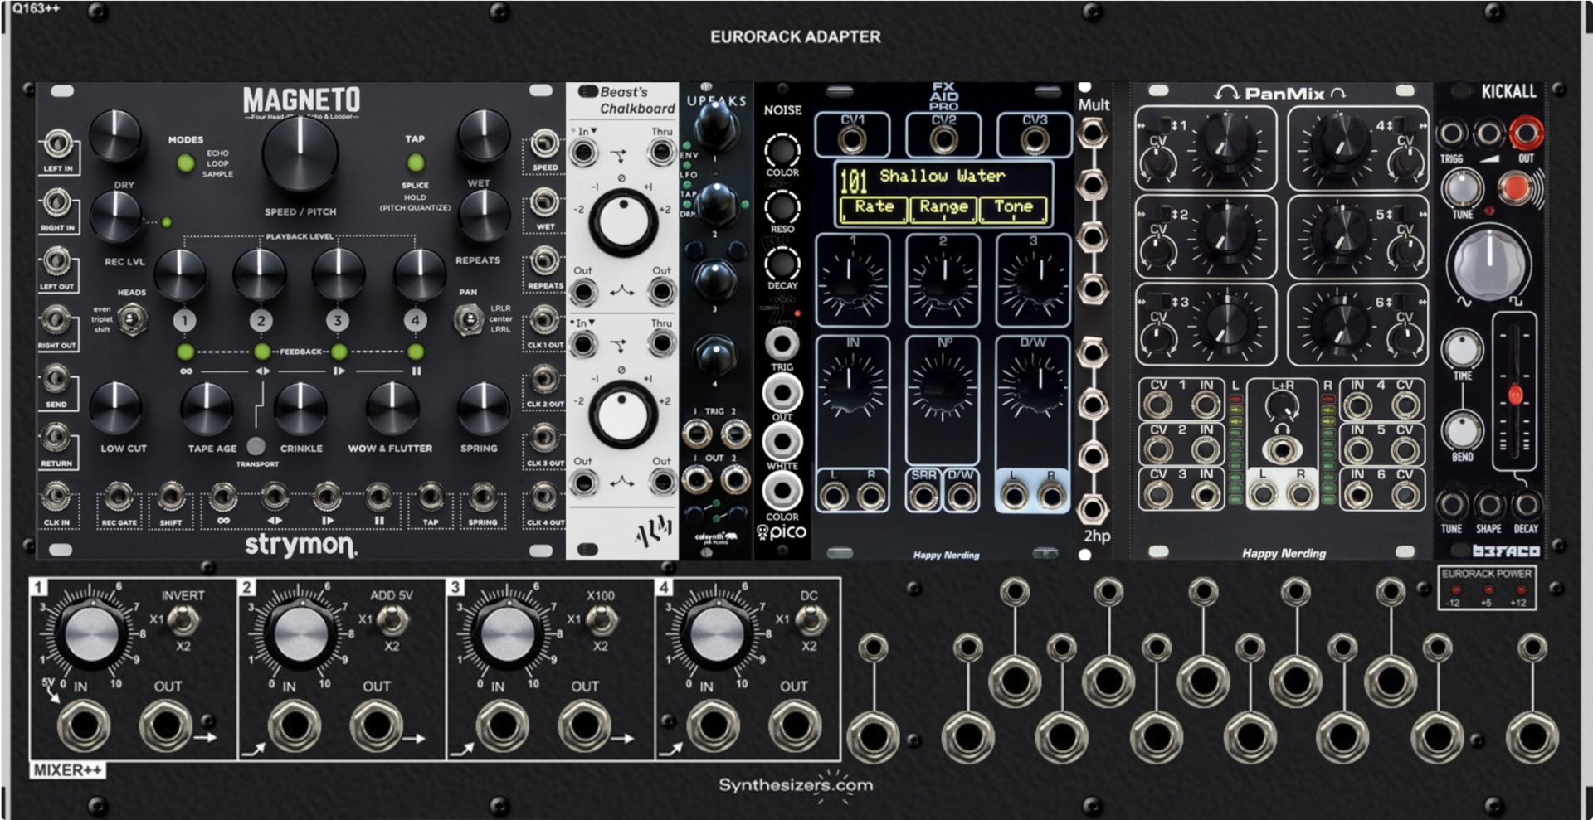Image resolution: width=1593 pixels, height=820 pixels.
Task: Toggle the PanMix channel 1 mode switch
Action: click(x=1164, y=124)
